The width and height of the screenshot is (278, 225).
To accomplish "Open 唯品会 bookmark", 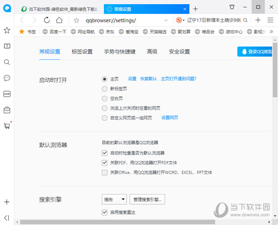I will [205, 31].
